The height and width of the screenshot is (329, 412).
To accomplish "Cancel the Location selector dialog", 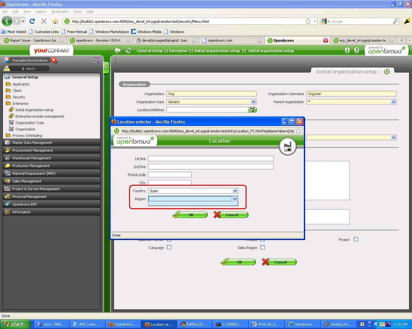I will click(231, 215).
